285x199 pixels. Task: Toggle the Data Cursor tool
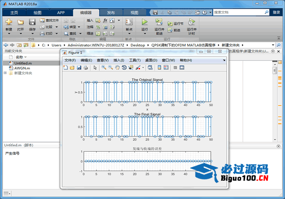pos(131,68)
